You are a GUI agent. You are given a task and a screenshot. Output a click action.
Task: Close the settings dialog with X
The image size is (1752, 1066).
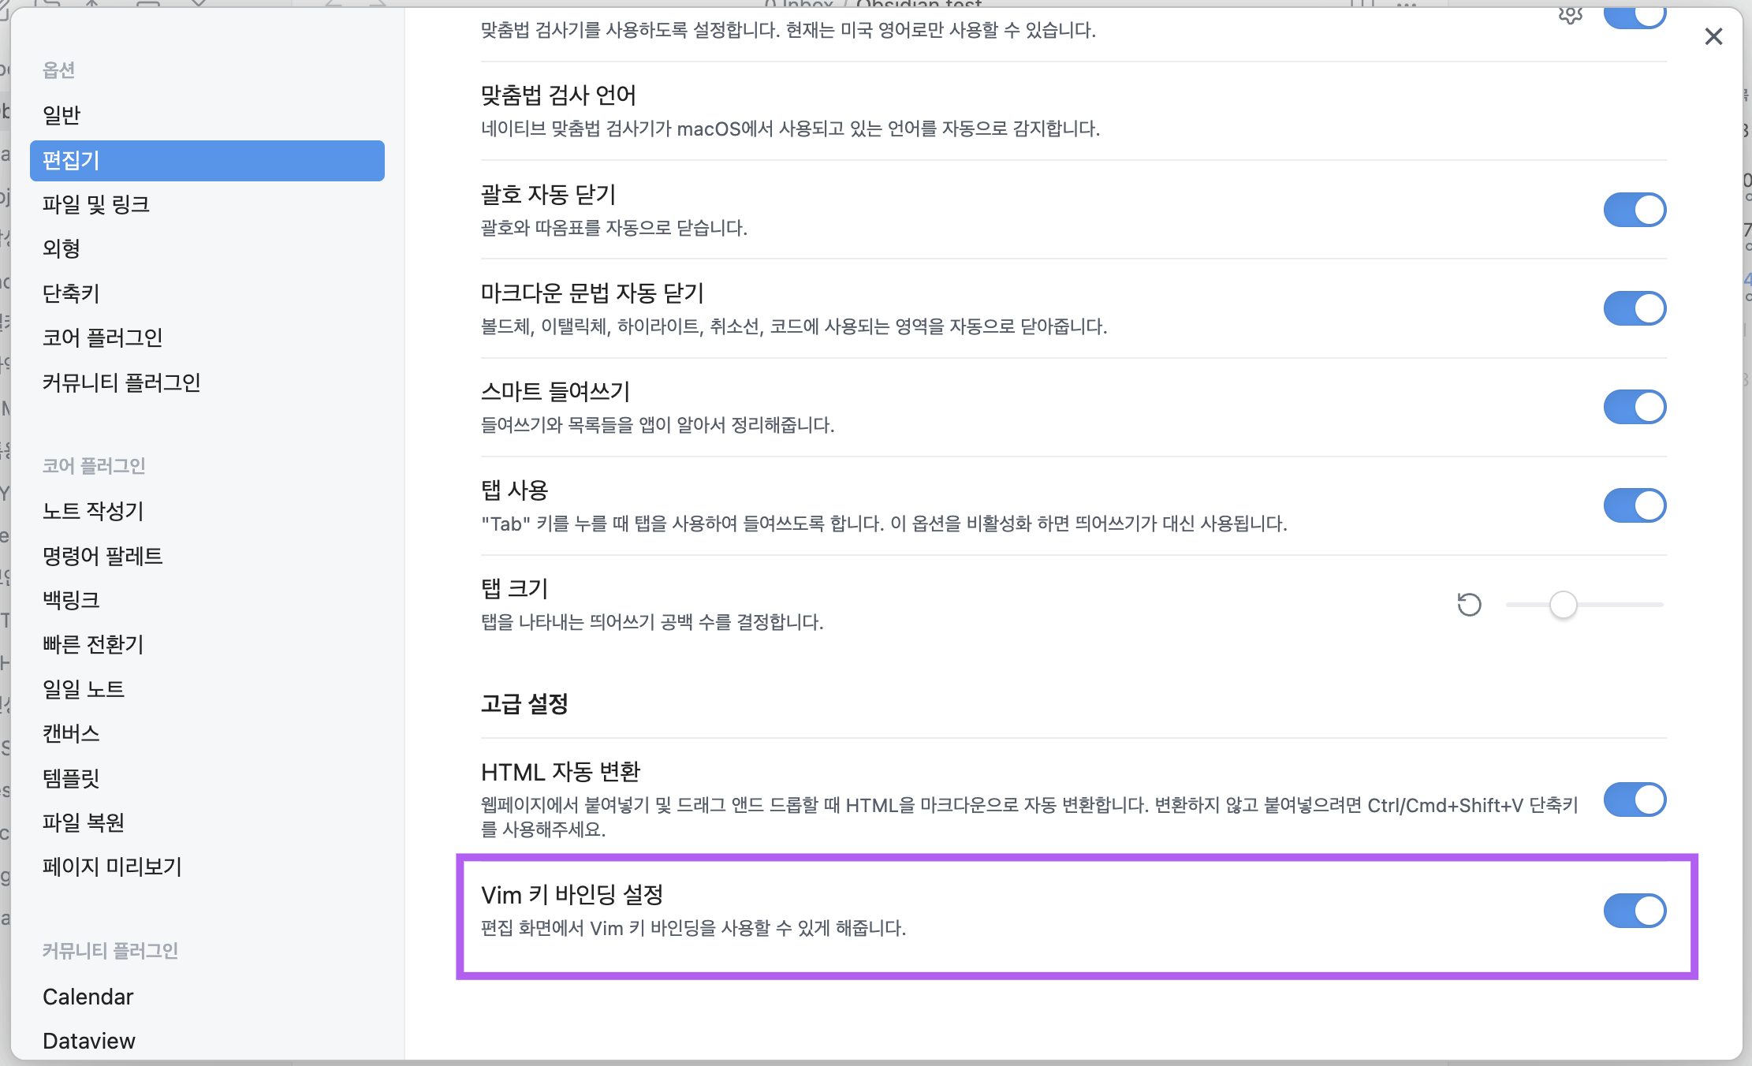1713,36
